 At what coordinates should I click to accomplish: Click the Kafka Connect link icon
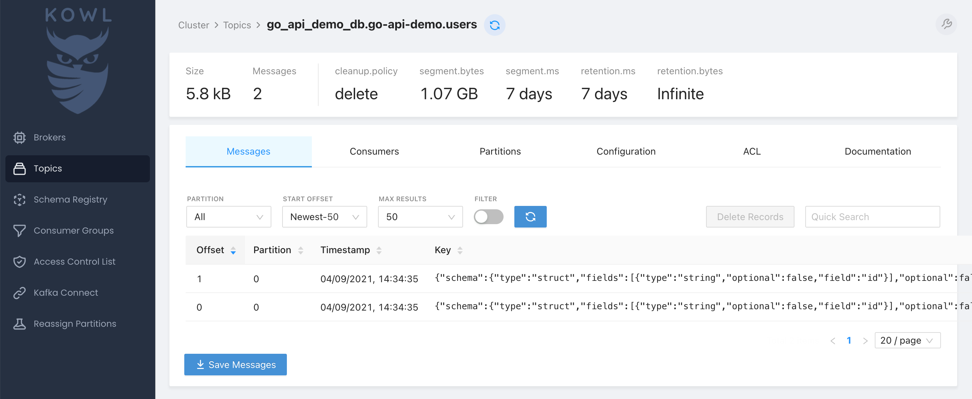tap(19, 293)
